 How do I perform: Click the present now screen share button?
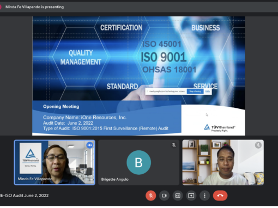pyautogui.click(x=191, y=195)
